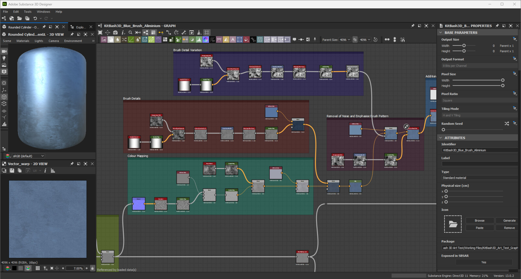Click the Browse icon button
521x279 pixels.
point(480,221)
